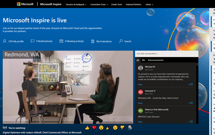Send a thumbs down reaction

pos(122,128)
